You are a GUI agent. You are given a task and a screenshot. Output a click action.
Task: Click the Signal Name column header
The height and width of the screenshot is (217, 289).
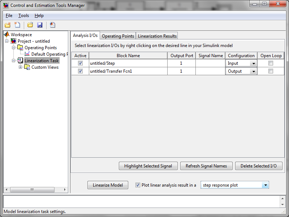tap(211, 56)
